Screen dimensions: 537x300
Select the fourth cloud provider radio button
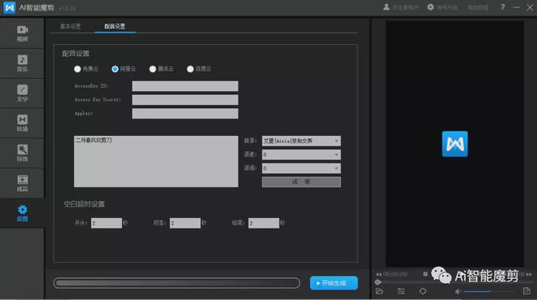[x=190, y=69]
